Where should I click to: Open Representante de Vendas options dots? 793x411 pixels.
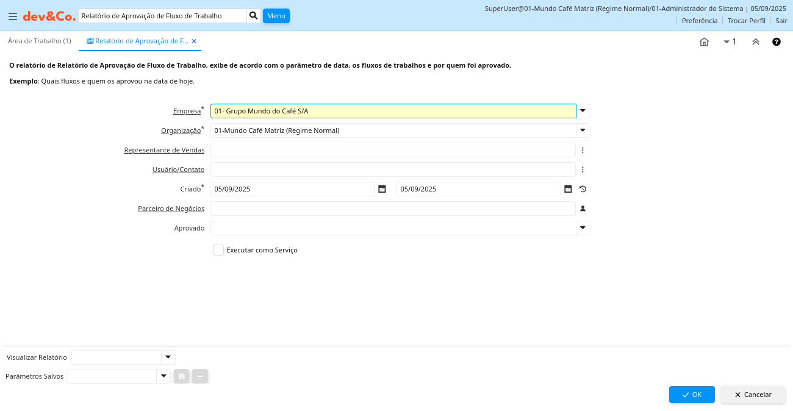[x=583, y=150]
